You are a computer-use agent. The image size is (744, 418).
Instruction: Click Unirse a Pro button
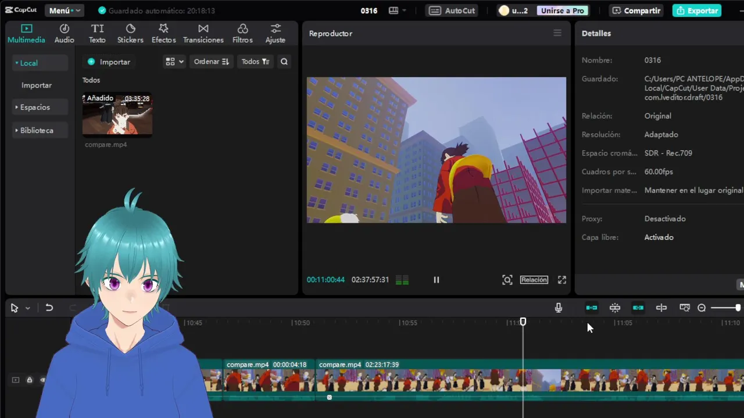point(562,10)
